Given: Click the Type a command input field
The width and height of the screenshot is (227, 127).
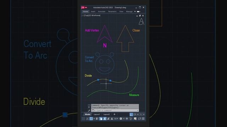Looking at the screenshot, I should (x=116, y=110).
